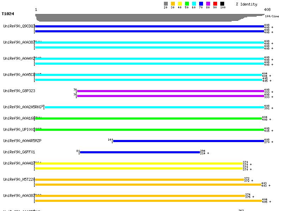The height and width of the screenshot is (211, 282).
Task: Open the UniRef90_H5T220 hit label
Action: (19, 180)
